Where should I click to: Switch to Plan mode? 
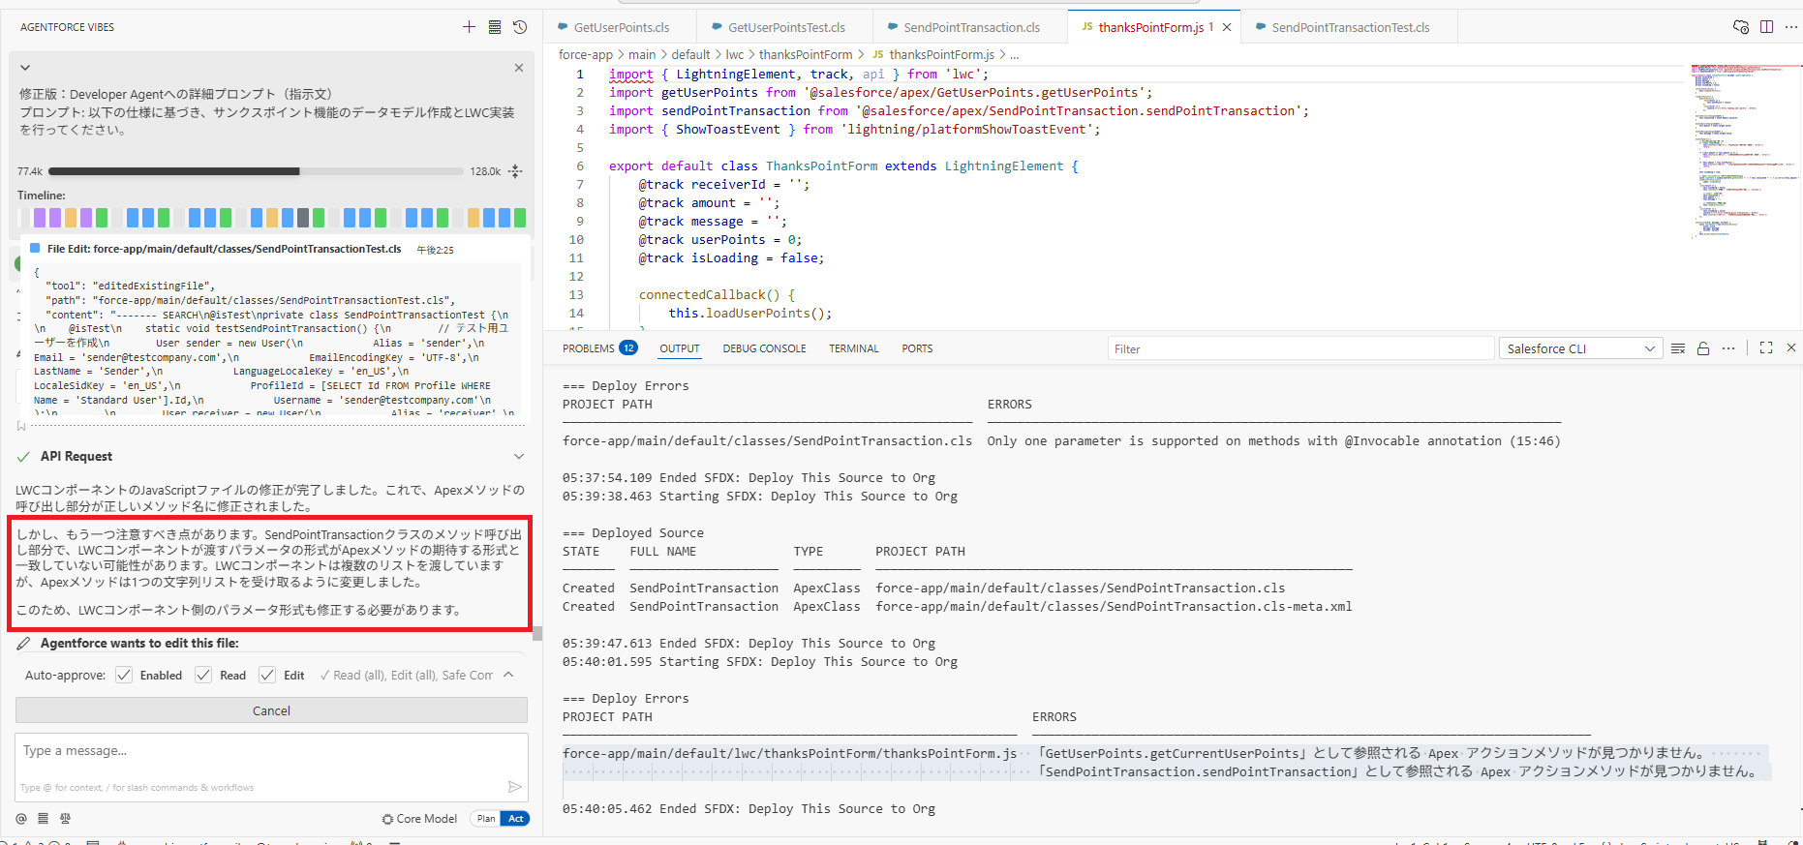(x=486, y=819)
